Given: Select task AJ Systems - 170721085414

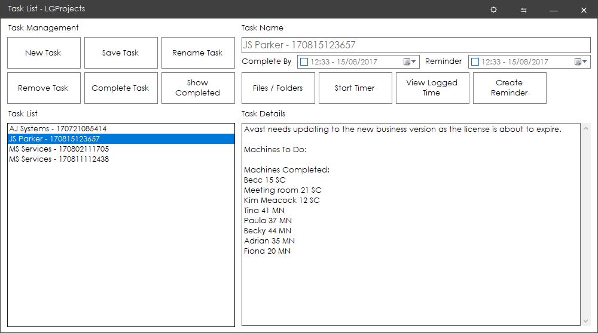Looking at the screenshot, I should coord(121,129).
